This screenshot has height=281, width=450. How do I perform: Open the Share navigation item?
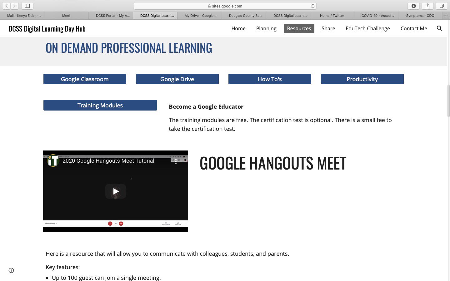(328, 28)
